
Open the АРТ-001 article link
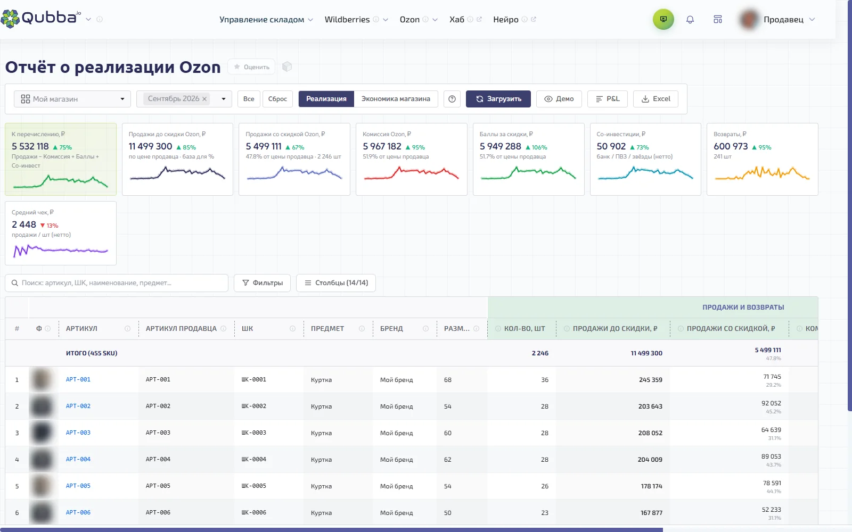[78, 380]
